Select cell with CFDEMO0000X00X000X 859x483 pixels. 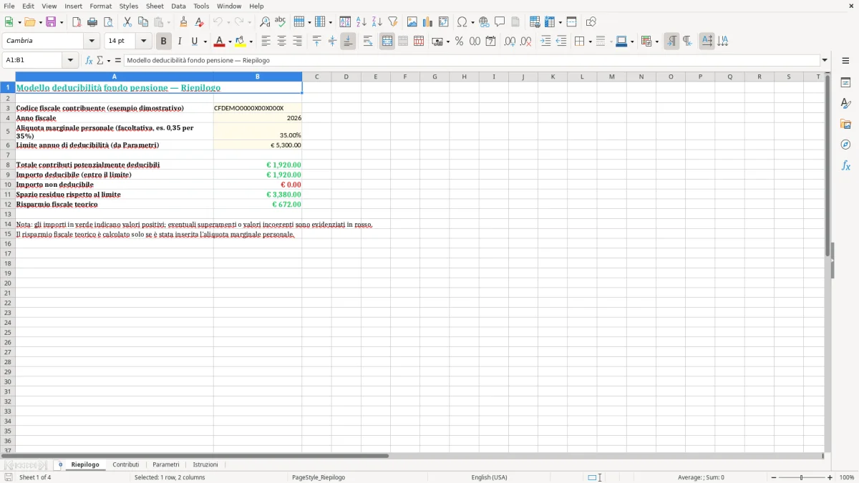pos(258,108)
